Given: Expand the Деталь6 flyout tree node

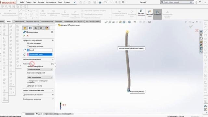Looking at the screenshot, I should (x=56, y=25).
